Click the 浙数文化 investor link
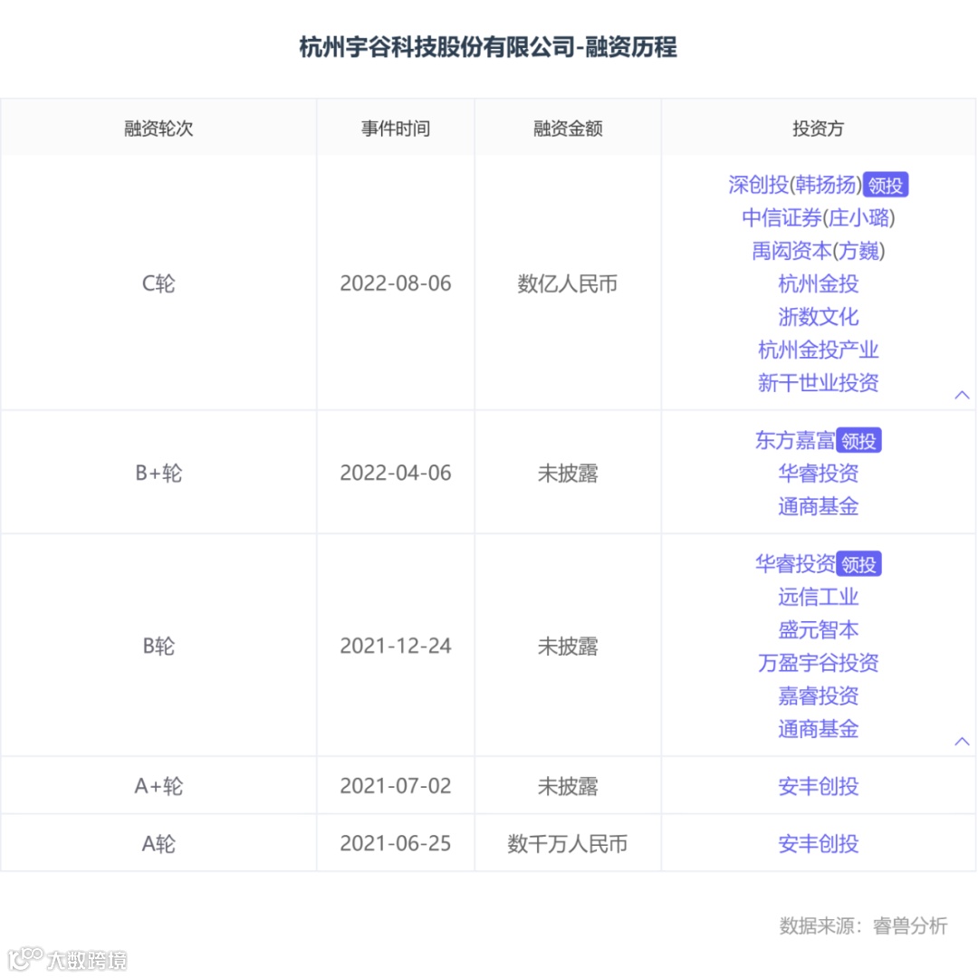978x978 pixels. click(819, 317)
